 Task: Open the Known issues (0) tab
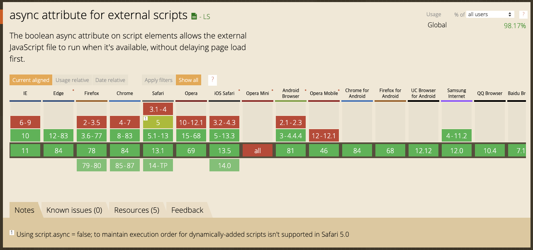[74, 210]
